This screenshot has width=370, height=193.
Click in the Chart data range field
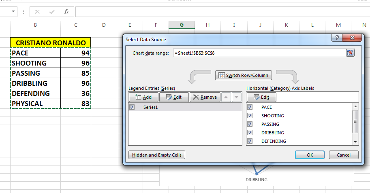(x=259, y=53)
